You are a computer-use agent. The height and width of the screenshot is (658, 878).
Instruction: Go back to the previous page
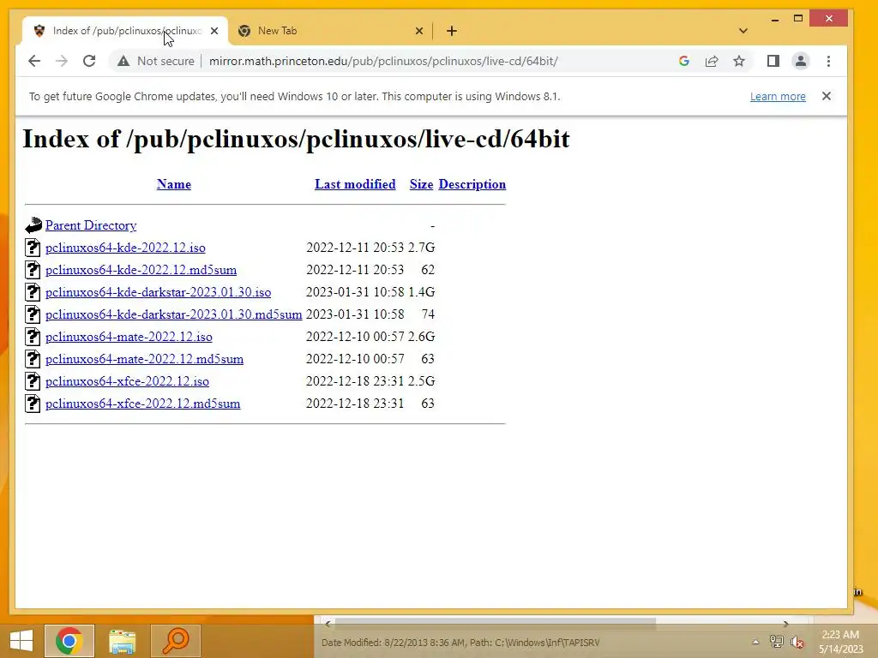pyautogui.click(x=34, y=61)
